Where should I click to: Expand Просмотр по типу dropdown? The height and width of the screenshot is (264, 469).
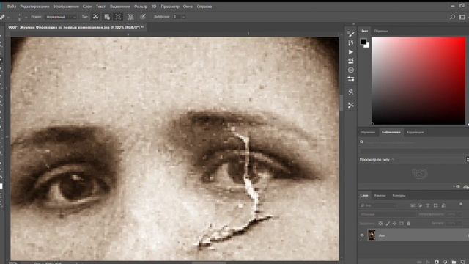coord(377,160)
